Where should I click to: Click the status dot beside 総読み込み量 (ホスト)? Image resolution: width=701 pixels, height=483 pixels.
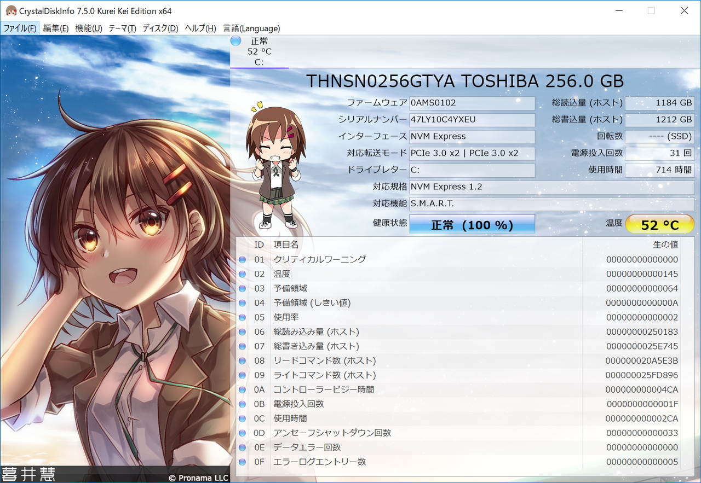pos(242,331)
